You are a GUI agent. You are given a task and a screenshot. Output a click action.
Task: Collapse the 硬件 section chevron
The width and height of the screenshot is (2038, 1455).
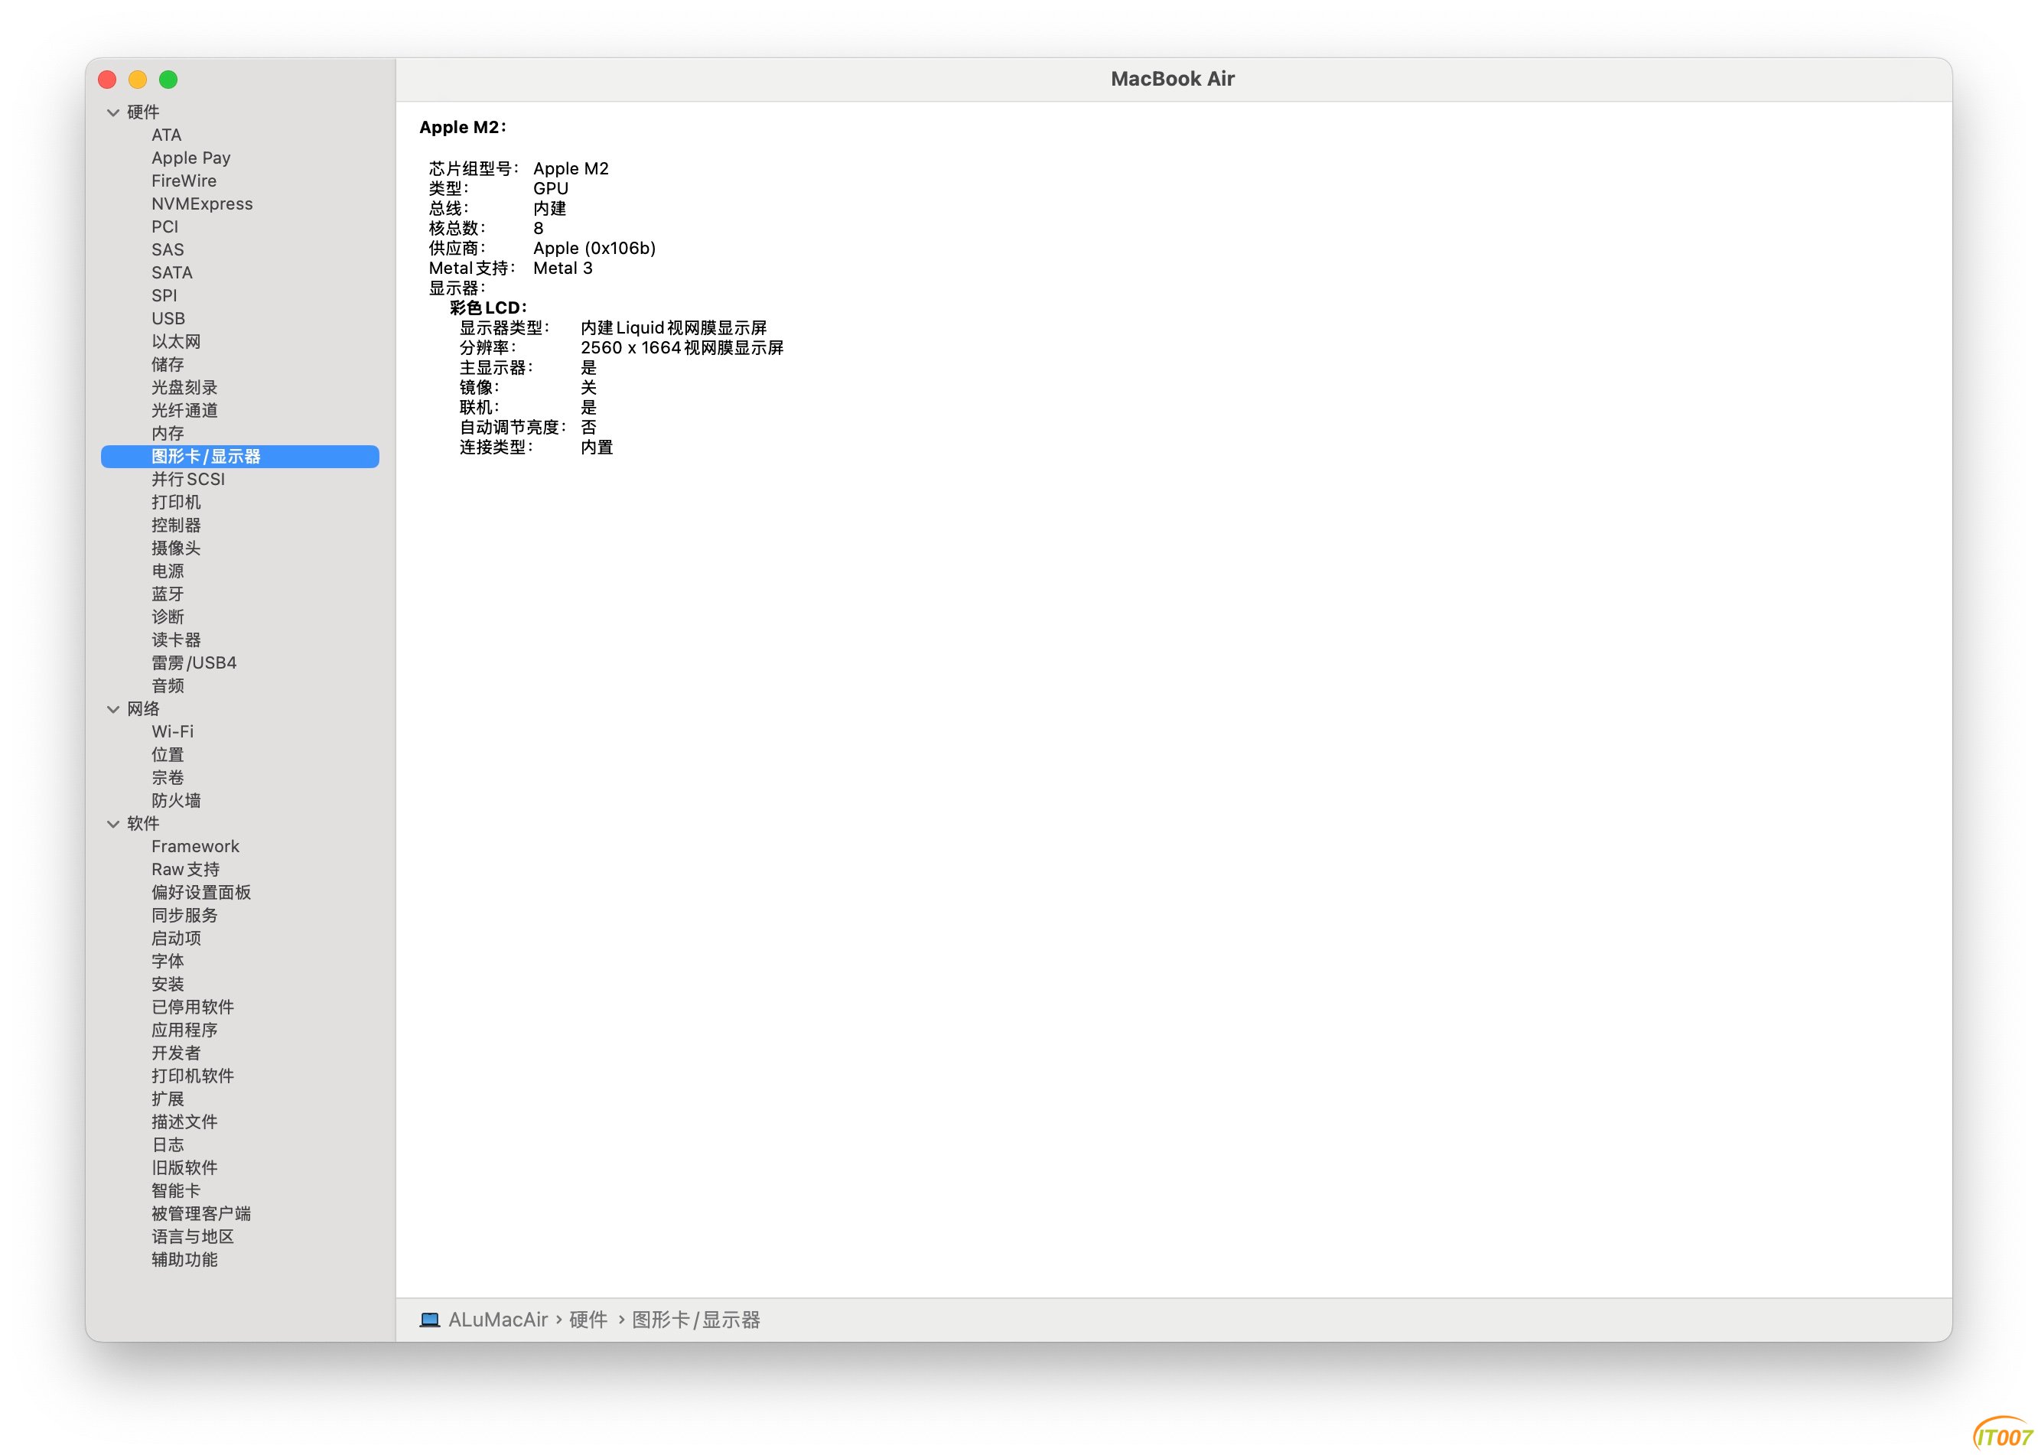click(x=113, y=112)
